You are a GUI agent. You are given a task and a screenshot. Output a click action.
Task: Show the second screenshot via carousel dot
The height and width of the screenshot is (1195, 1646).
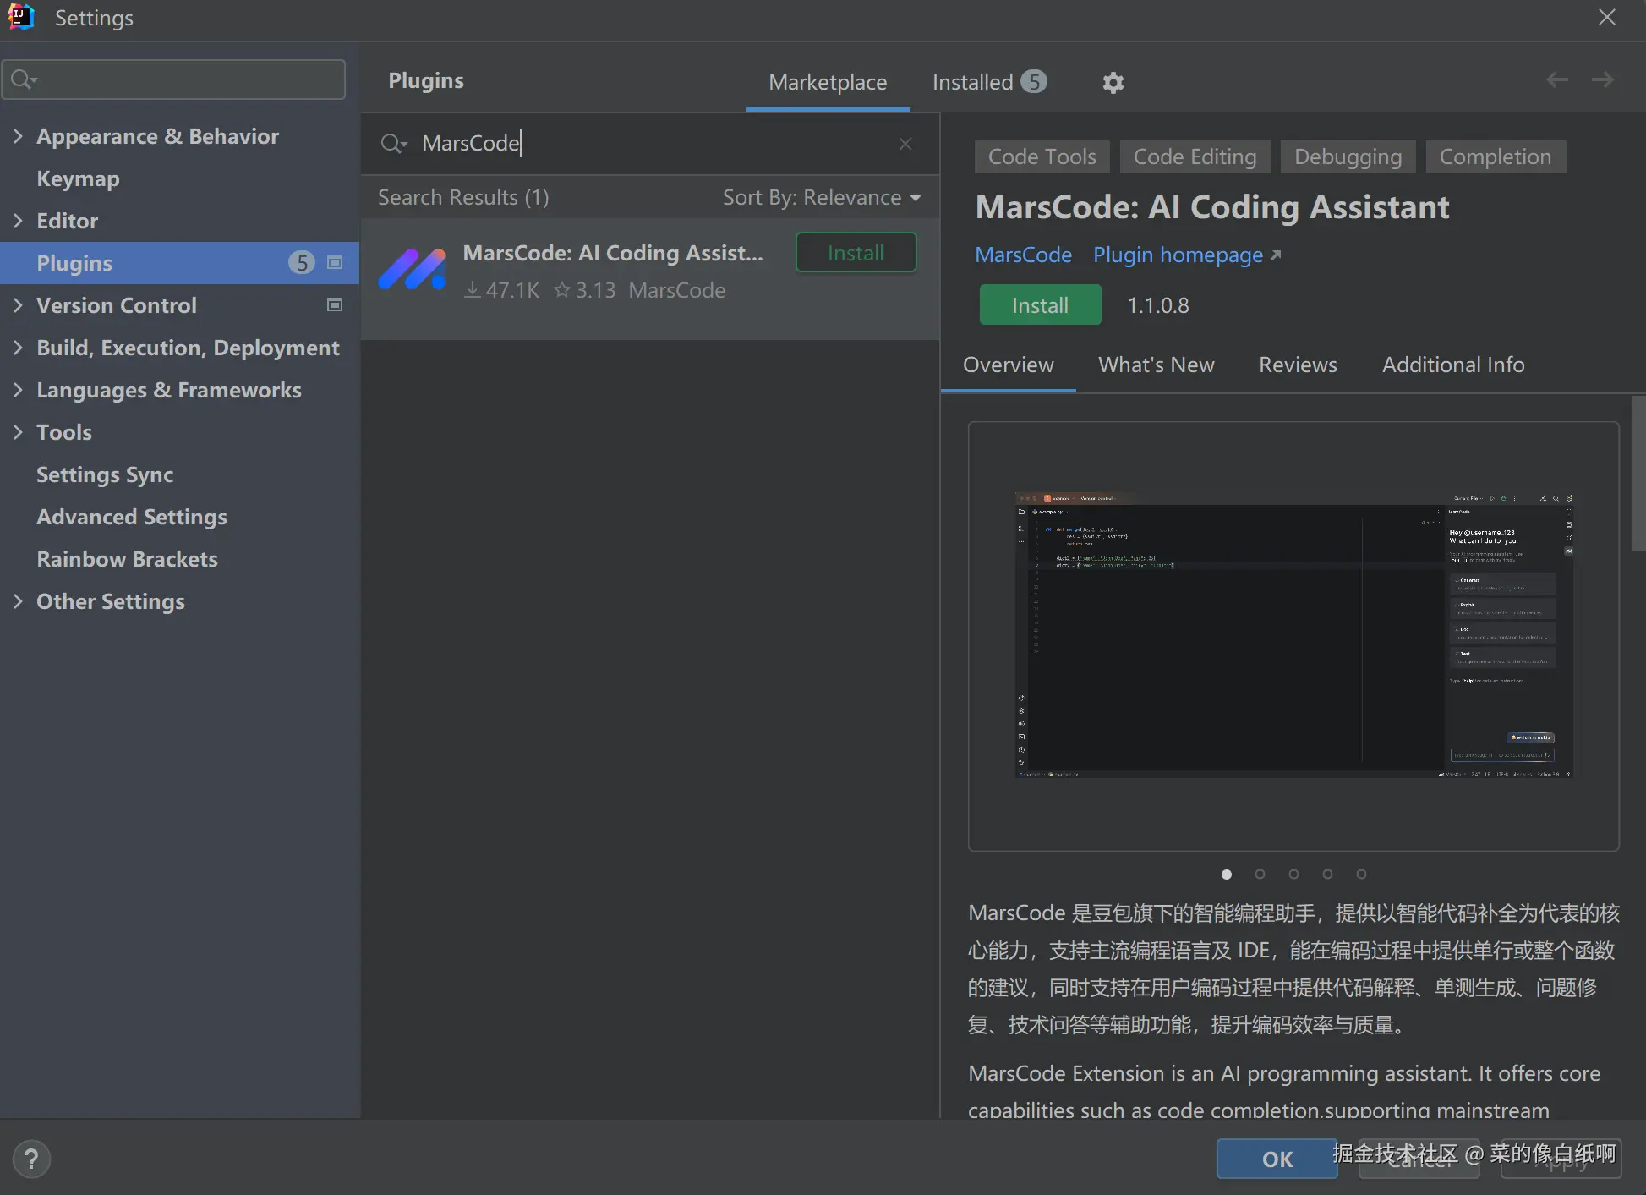1260,874
